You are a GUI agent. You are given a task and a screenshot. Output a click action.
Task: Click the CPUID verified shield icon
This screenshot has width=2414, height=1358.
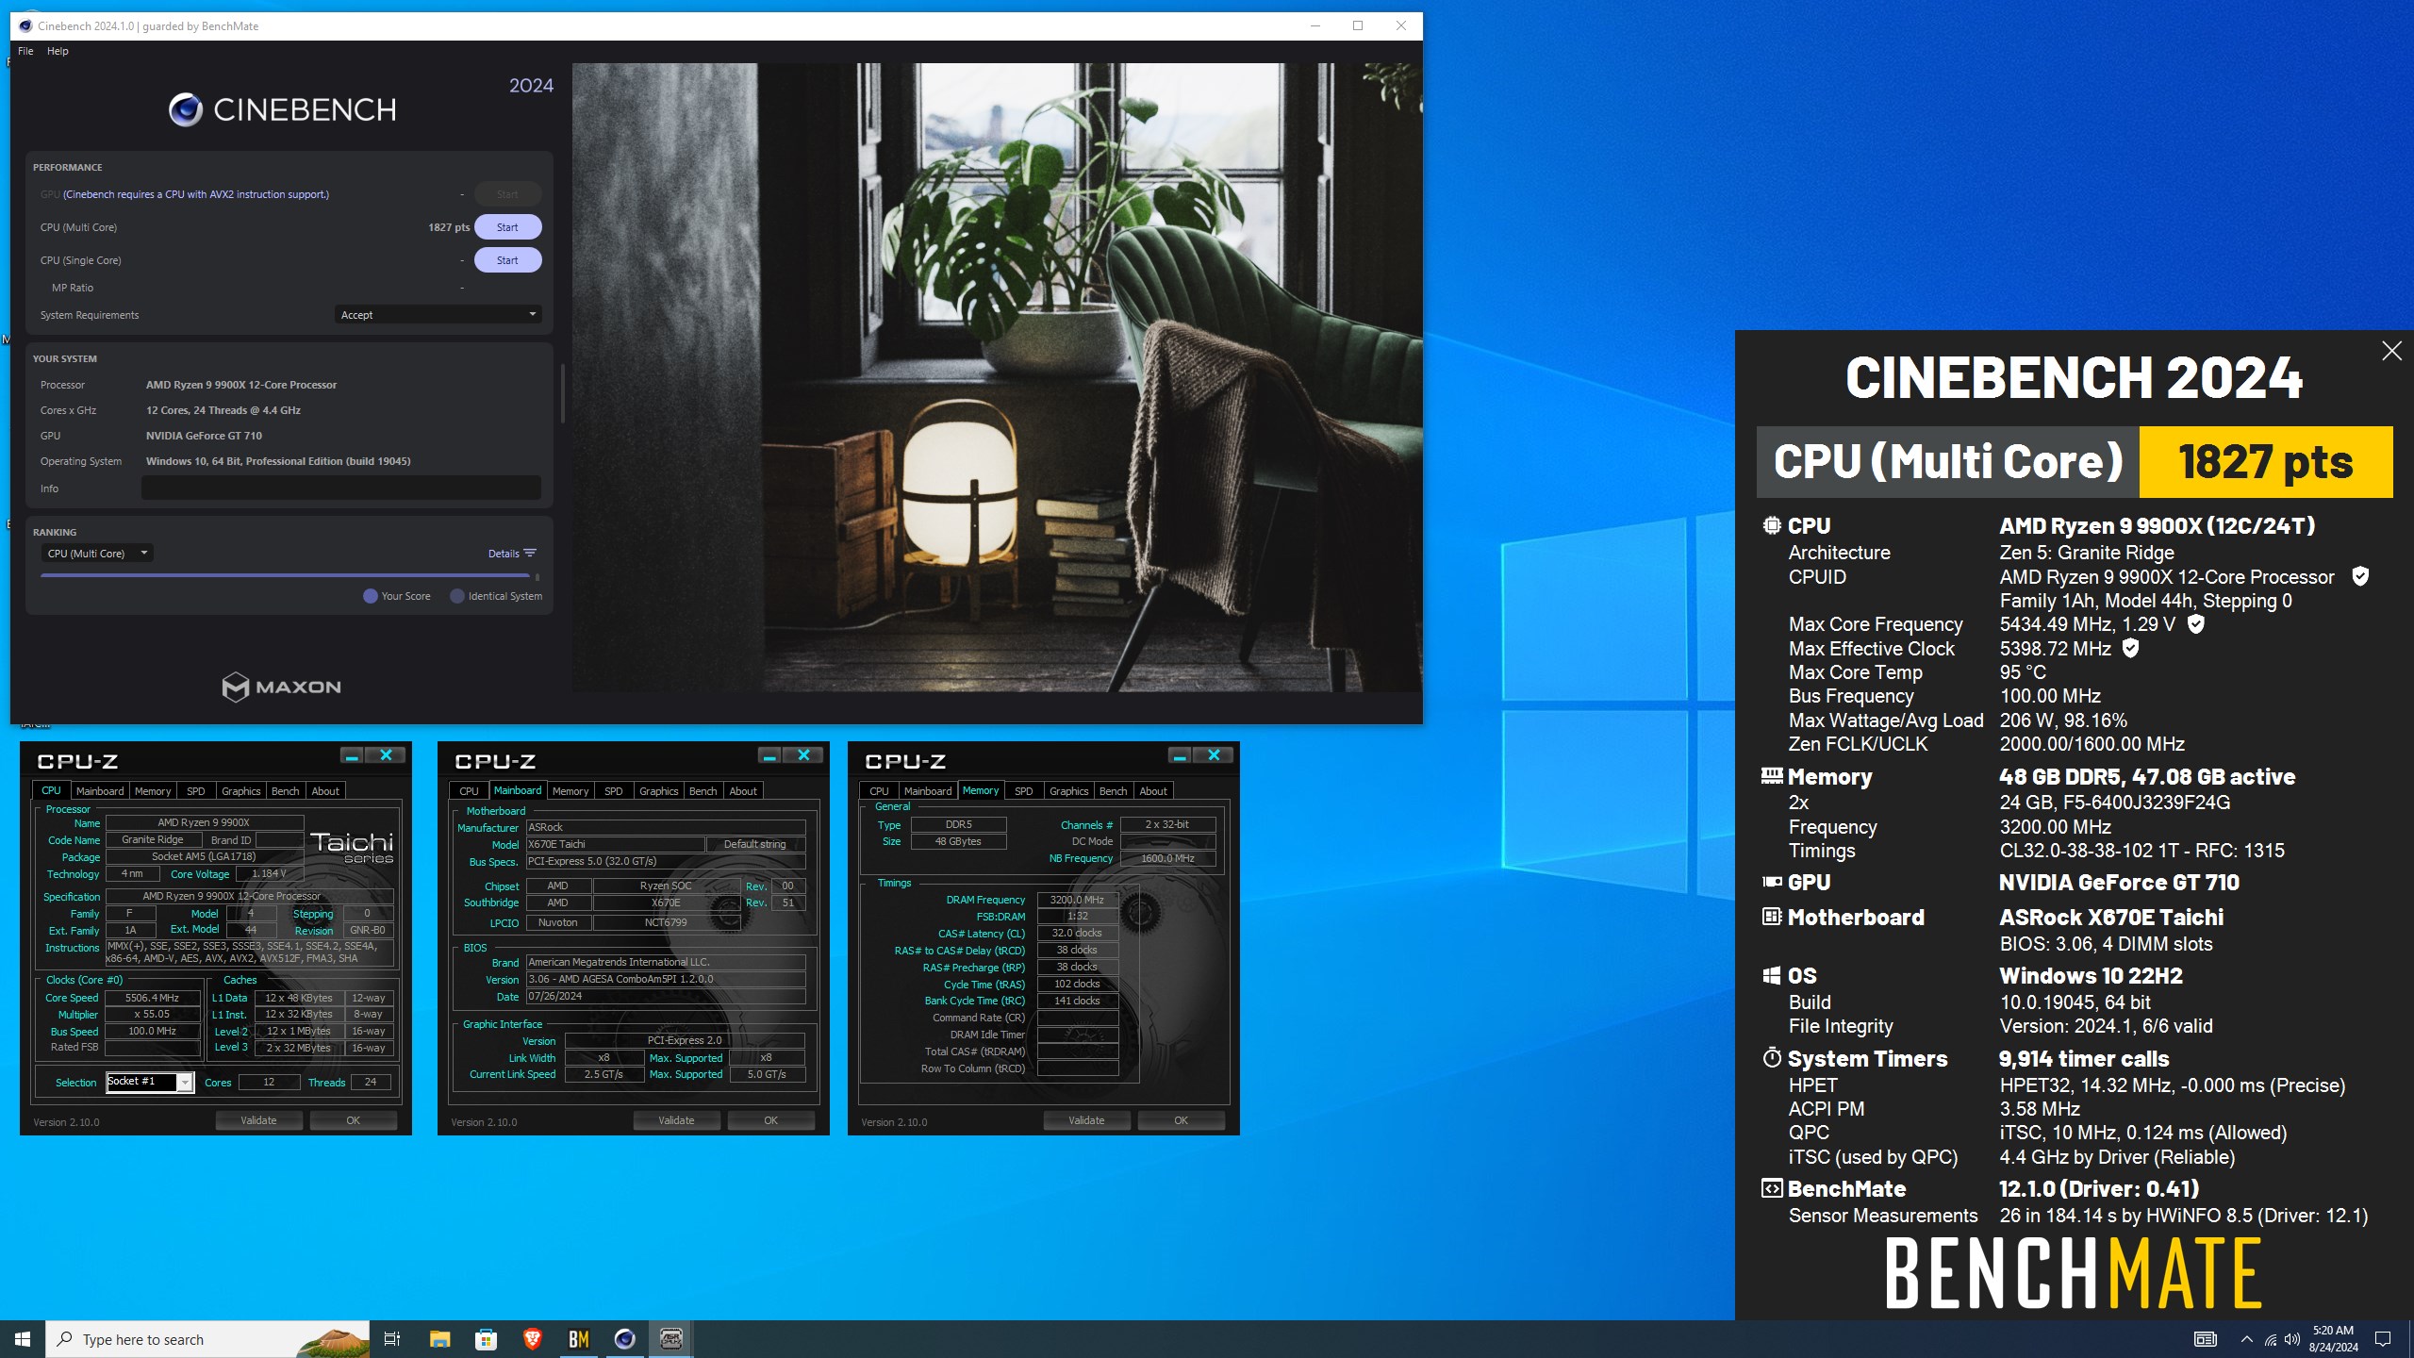(2360, 576)
